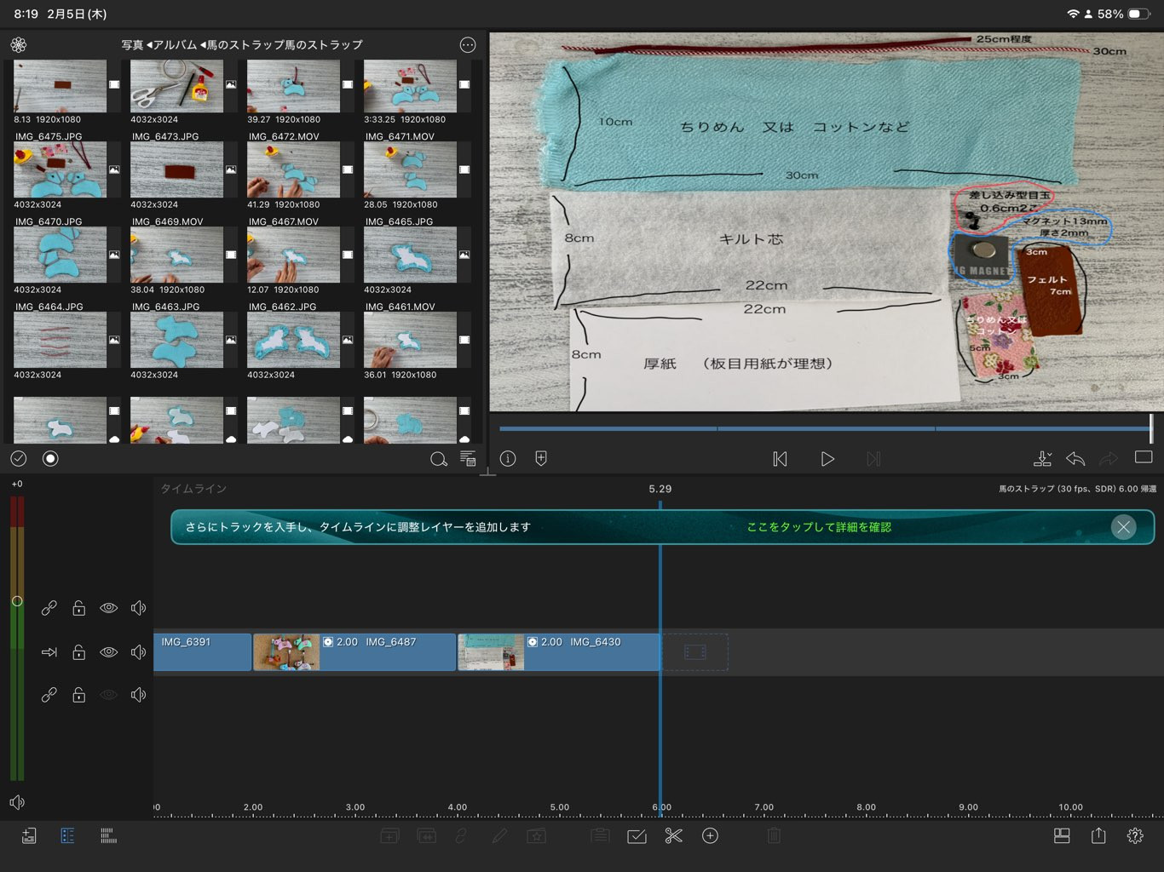This screenshot has width=1164, height=872.
Task: Select the IMG_6487 clip on the timeline
Action: (x=388, y=652)
